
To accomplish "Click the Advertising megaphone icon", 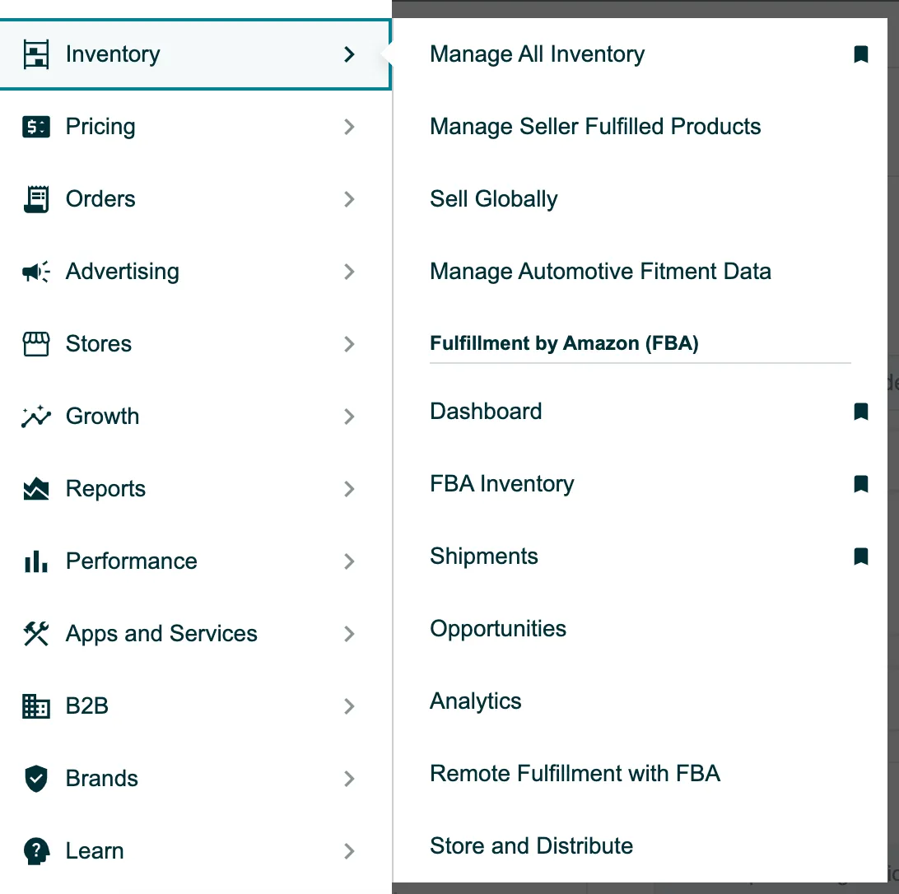I will (36, 271).
